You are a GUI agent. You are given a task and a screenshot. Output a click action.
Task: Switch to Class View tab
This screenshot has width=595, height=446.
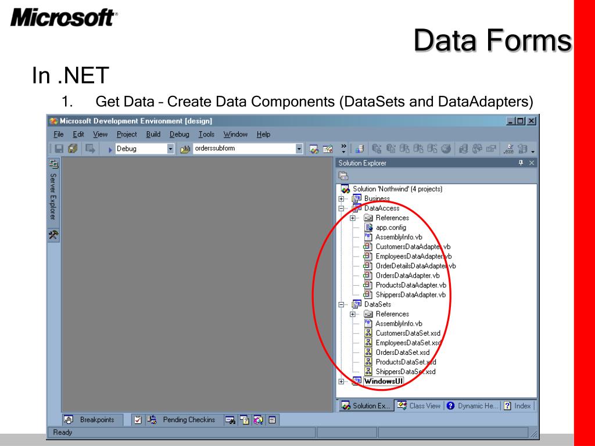coord(419,406)
